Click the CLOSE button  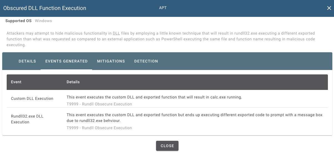pyautogui.click(x=167, y=146)
